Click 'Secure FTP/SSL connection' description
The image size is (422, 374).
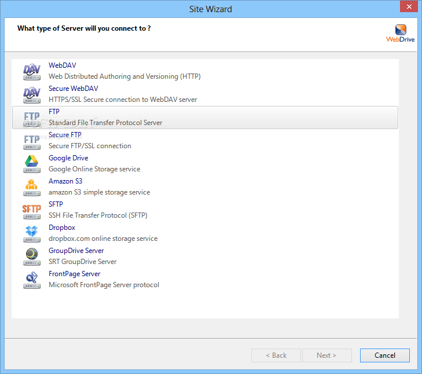[x=90, y=146]
